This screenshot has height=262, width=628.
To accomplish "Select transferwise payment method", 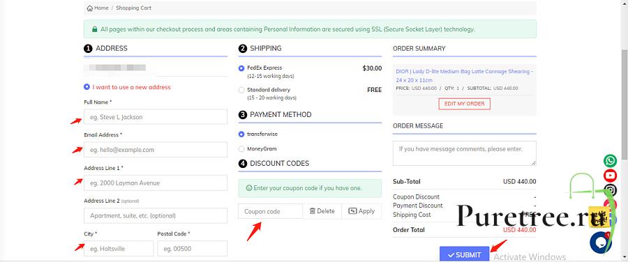I will click(241, 134).
